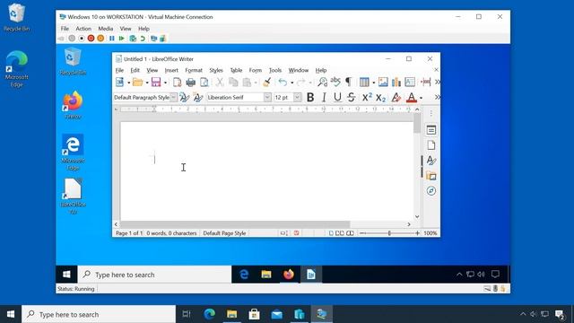Open the Writer Tools menu
The height and width of the screenshot is (323, 574).
[275, 70]
